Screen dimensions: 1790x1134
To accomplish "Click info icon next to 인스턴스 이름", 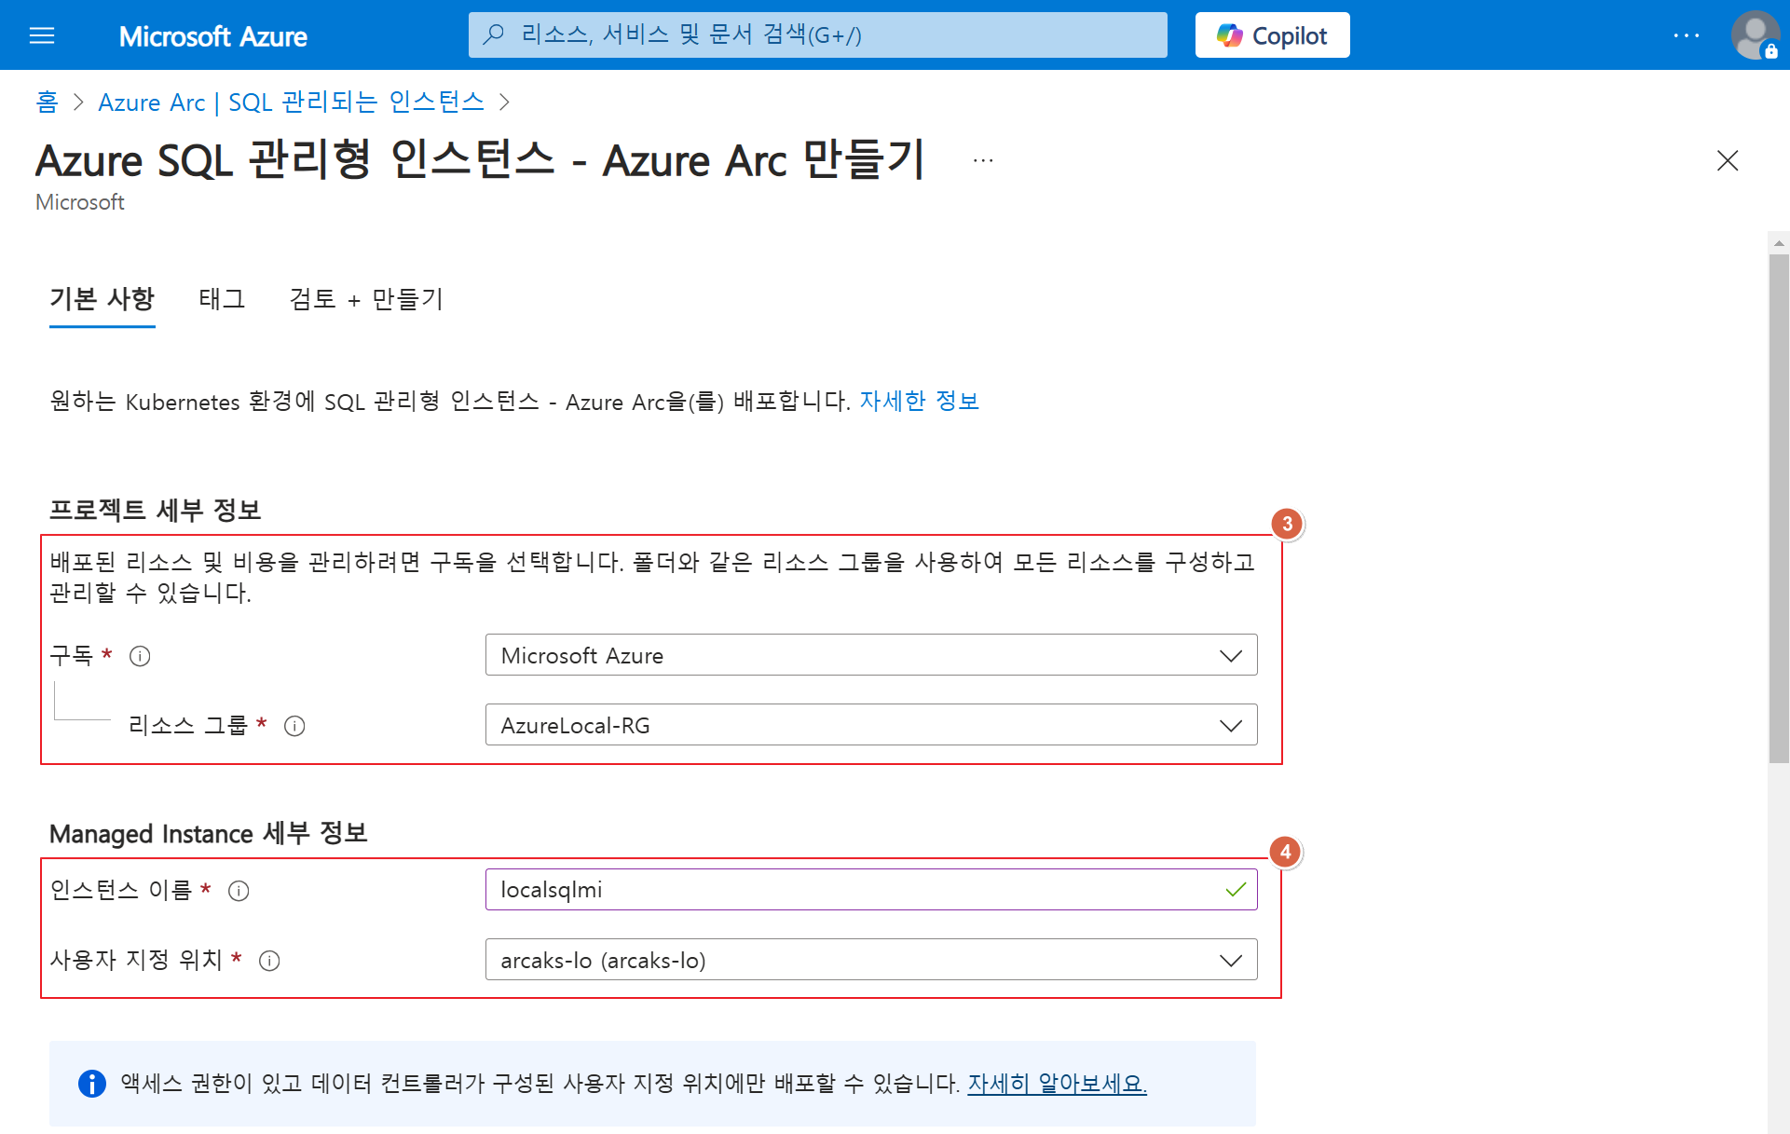I will click(239, 891).
